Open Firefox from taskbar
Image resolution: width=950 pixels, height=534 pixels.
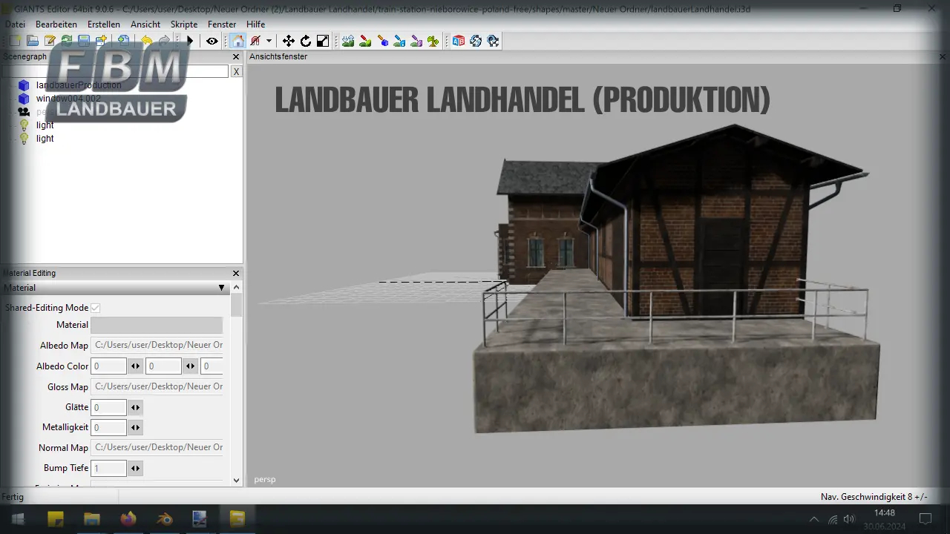[x=128, y=518]
